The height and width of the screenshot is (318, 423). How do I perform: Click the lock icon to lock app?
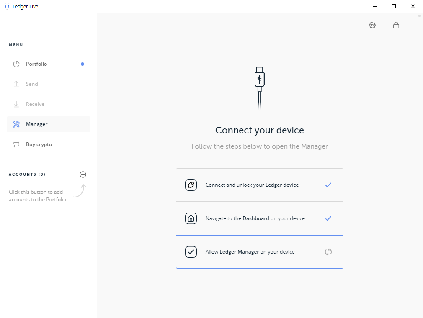[x=396, y=25]
